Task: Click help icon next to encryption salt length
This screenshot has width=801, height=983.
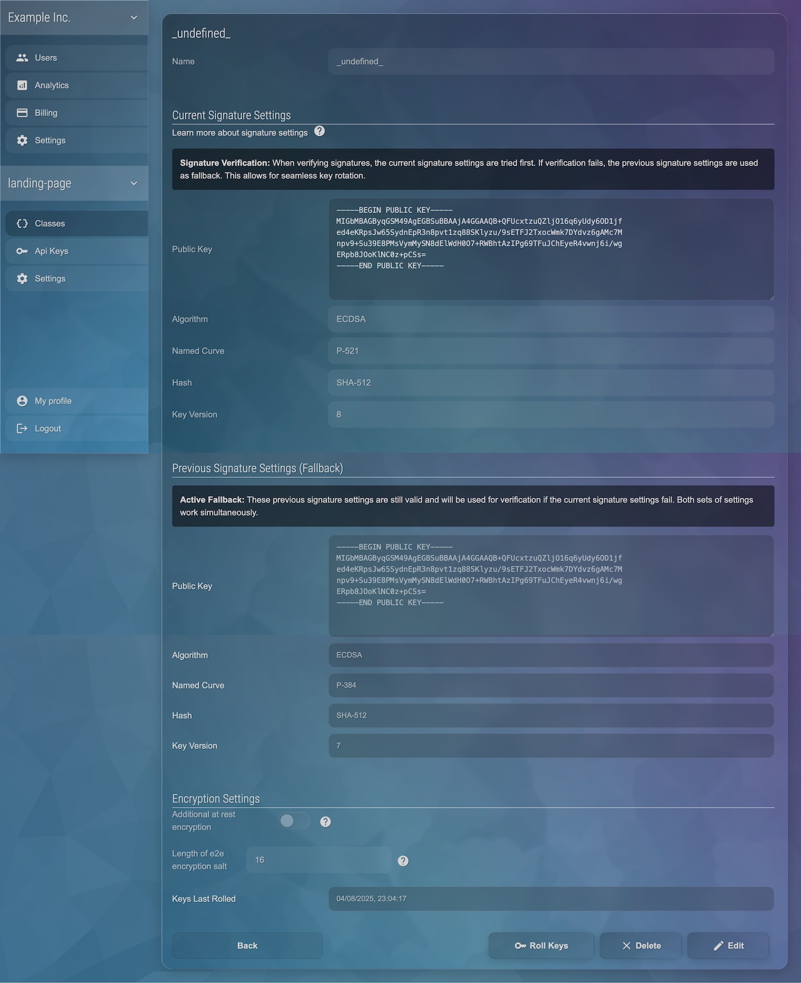Action: pos(403,861)
